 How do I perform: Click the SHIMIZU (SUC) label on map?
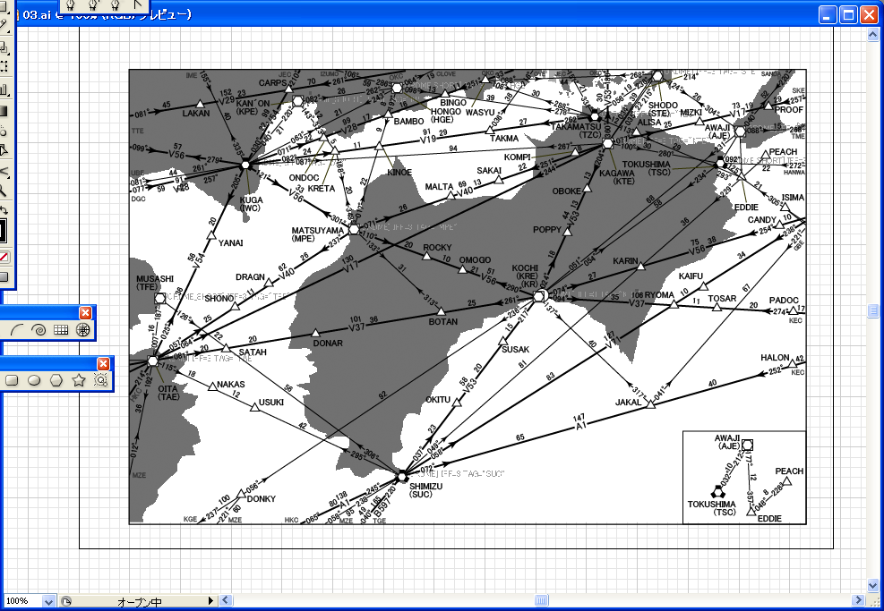425,490
